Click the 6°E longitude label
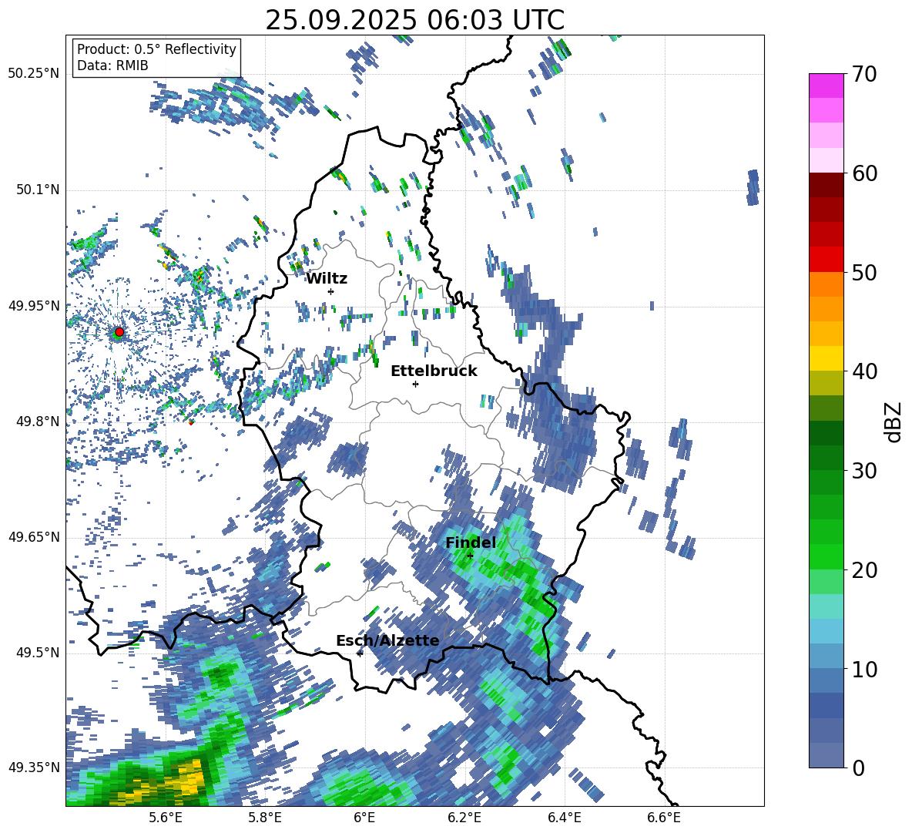The image size is (912, 833). pos(364,818)
